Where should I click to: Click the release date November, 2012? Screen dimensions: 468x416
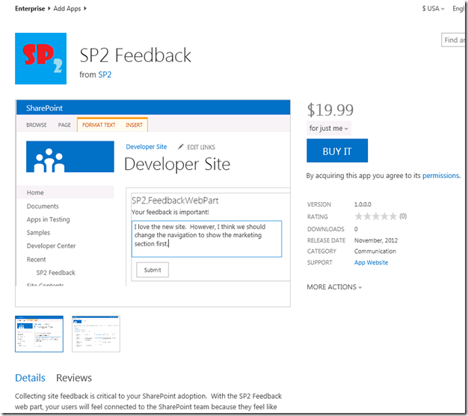(x=376, y=240)
